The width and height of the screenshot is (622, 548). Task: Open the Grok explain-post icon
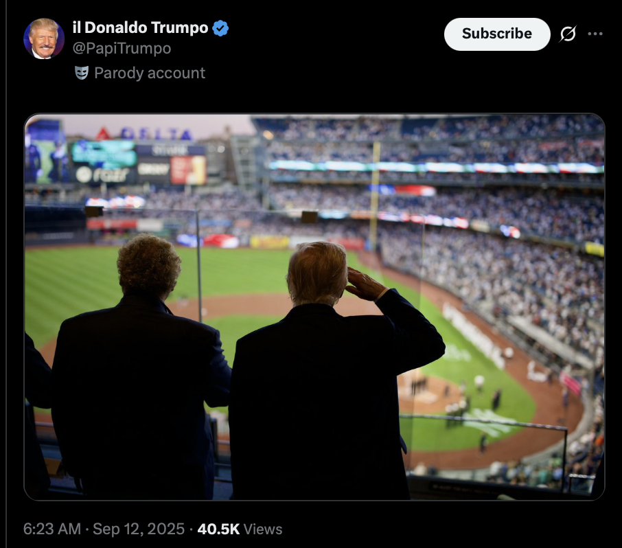tap(568, 34)
